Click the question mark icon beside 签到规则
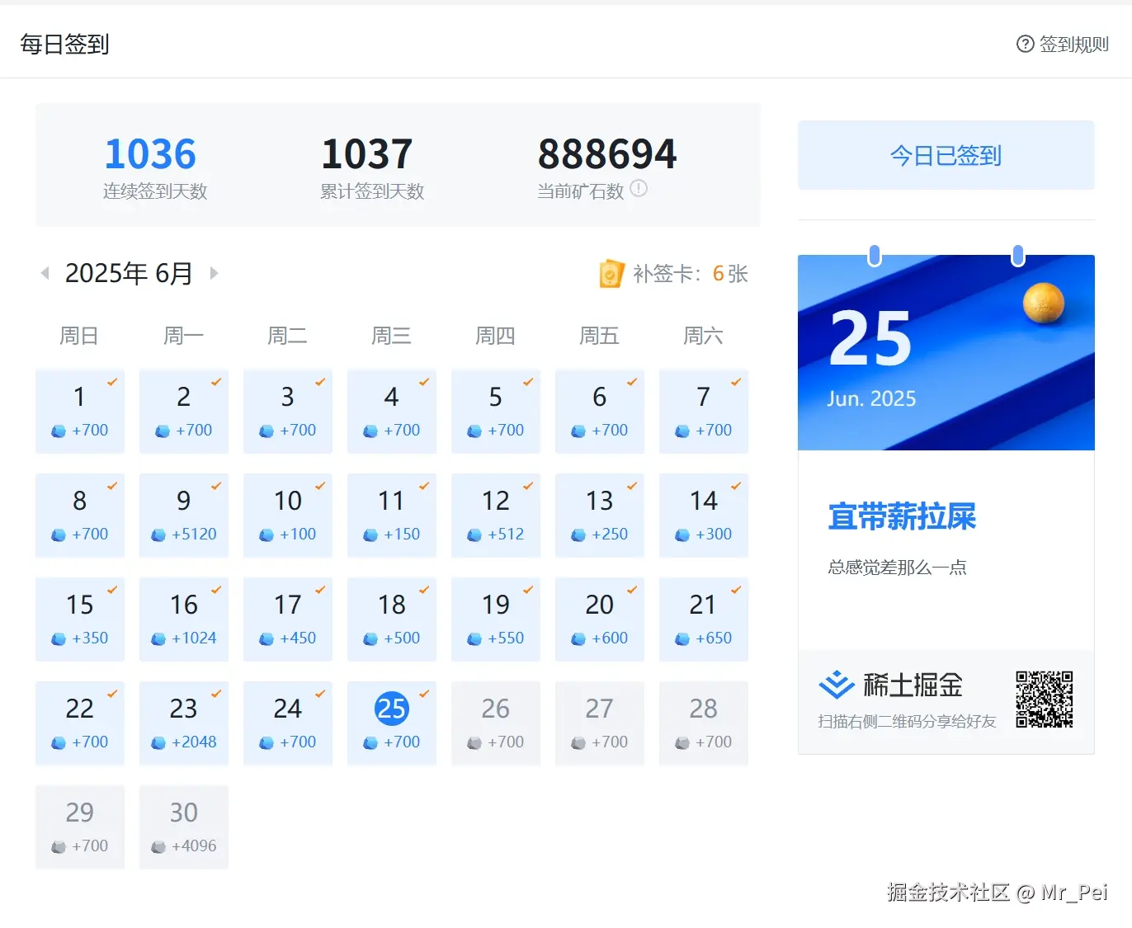Viewport: 1132px width, 928px height. (1025, 45)
